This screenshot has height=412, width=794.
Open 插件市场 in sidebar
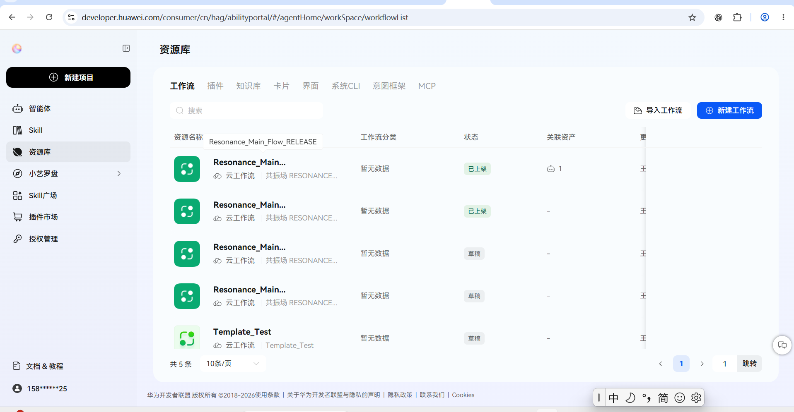pos(68,217)
